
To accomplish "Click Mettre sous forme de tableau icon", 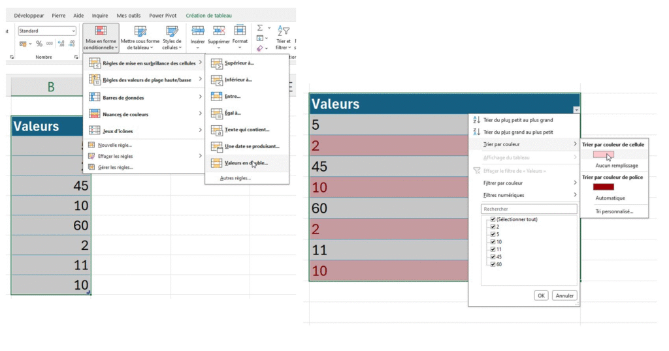I will 140,32.
